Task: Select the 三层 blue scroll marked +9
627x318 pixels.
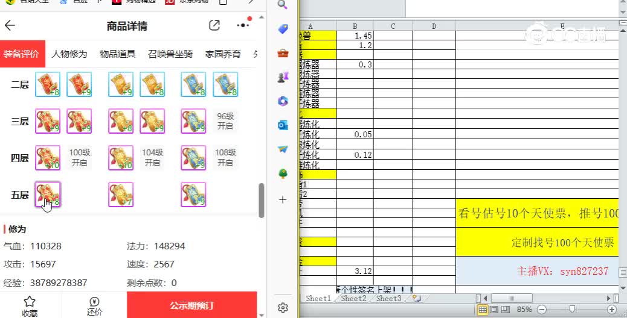Action: coord(193,120)
